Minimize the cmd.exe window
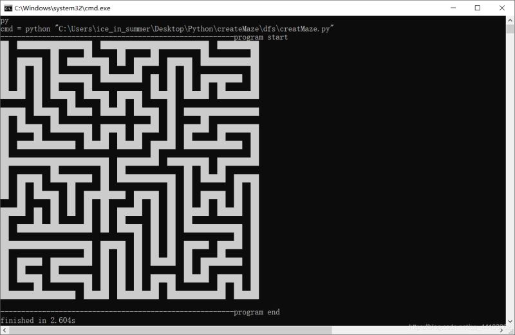The width and height of the screenshot is (515, 335). click(453, 8)
